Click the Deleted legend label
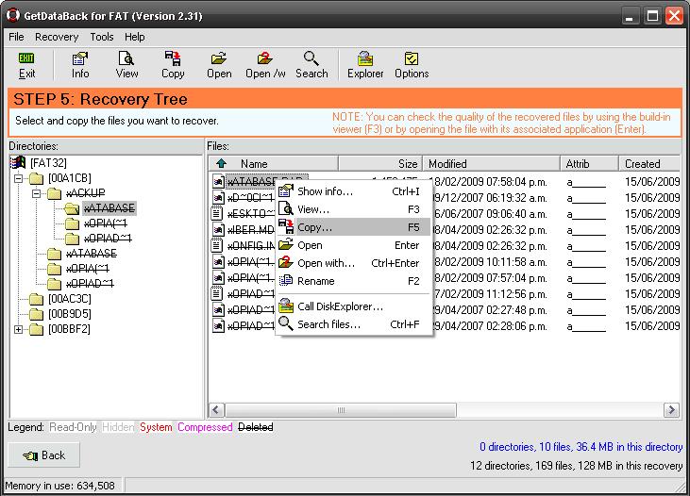The height and width of the screenshot is (496, 690). point(256,427)
